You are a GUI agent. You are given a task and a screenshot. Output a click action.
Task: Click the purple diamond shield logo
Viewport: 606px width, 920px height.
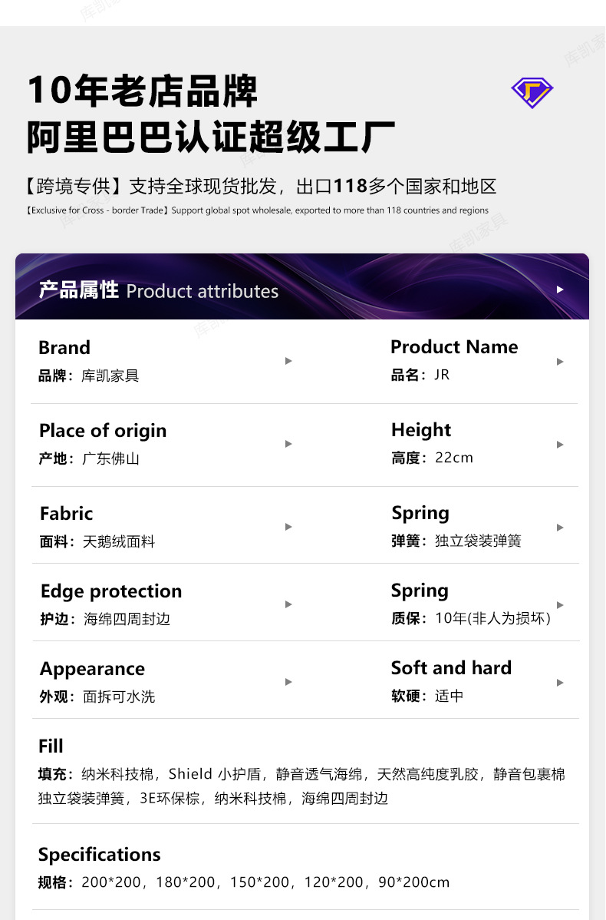pyautogui.click(x=532, y=93)
